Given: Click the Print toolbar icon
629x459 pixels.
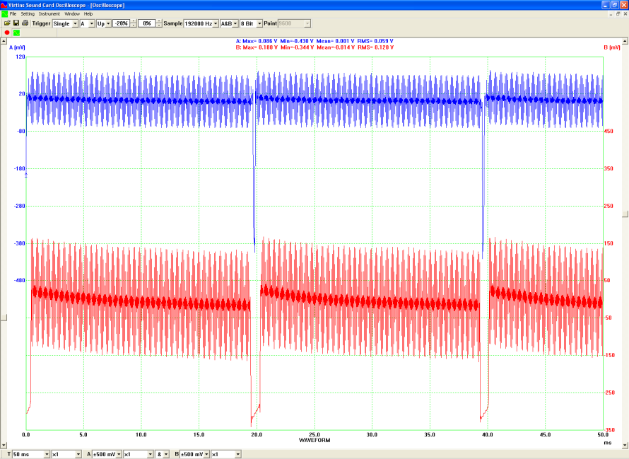Looking at the screenshot, I should (25, 23).
